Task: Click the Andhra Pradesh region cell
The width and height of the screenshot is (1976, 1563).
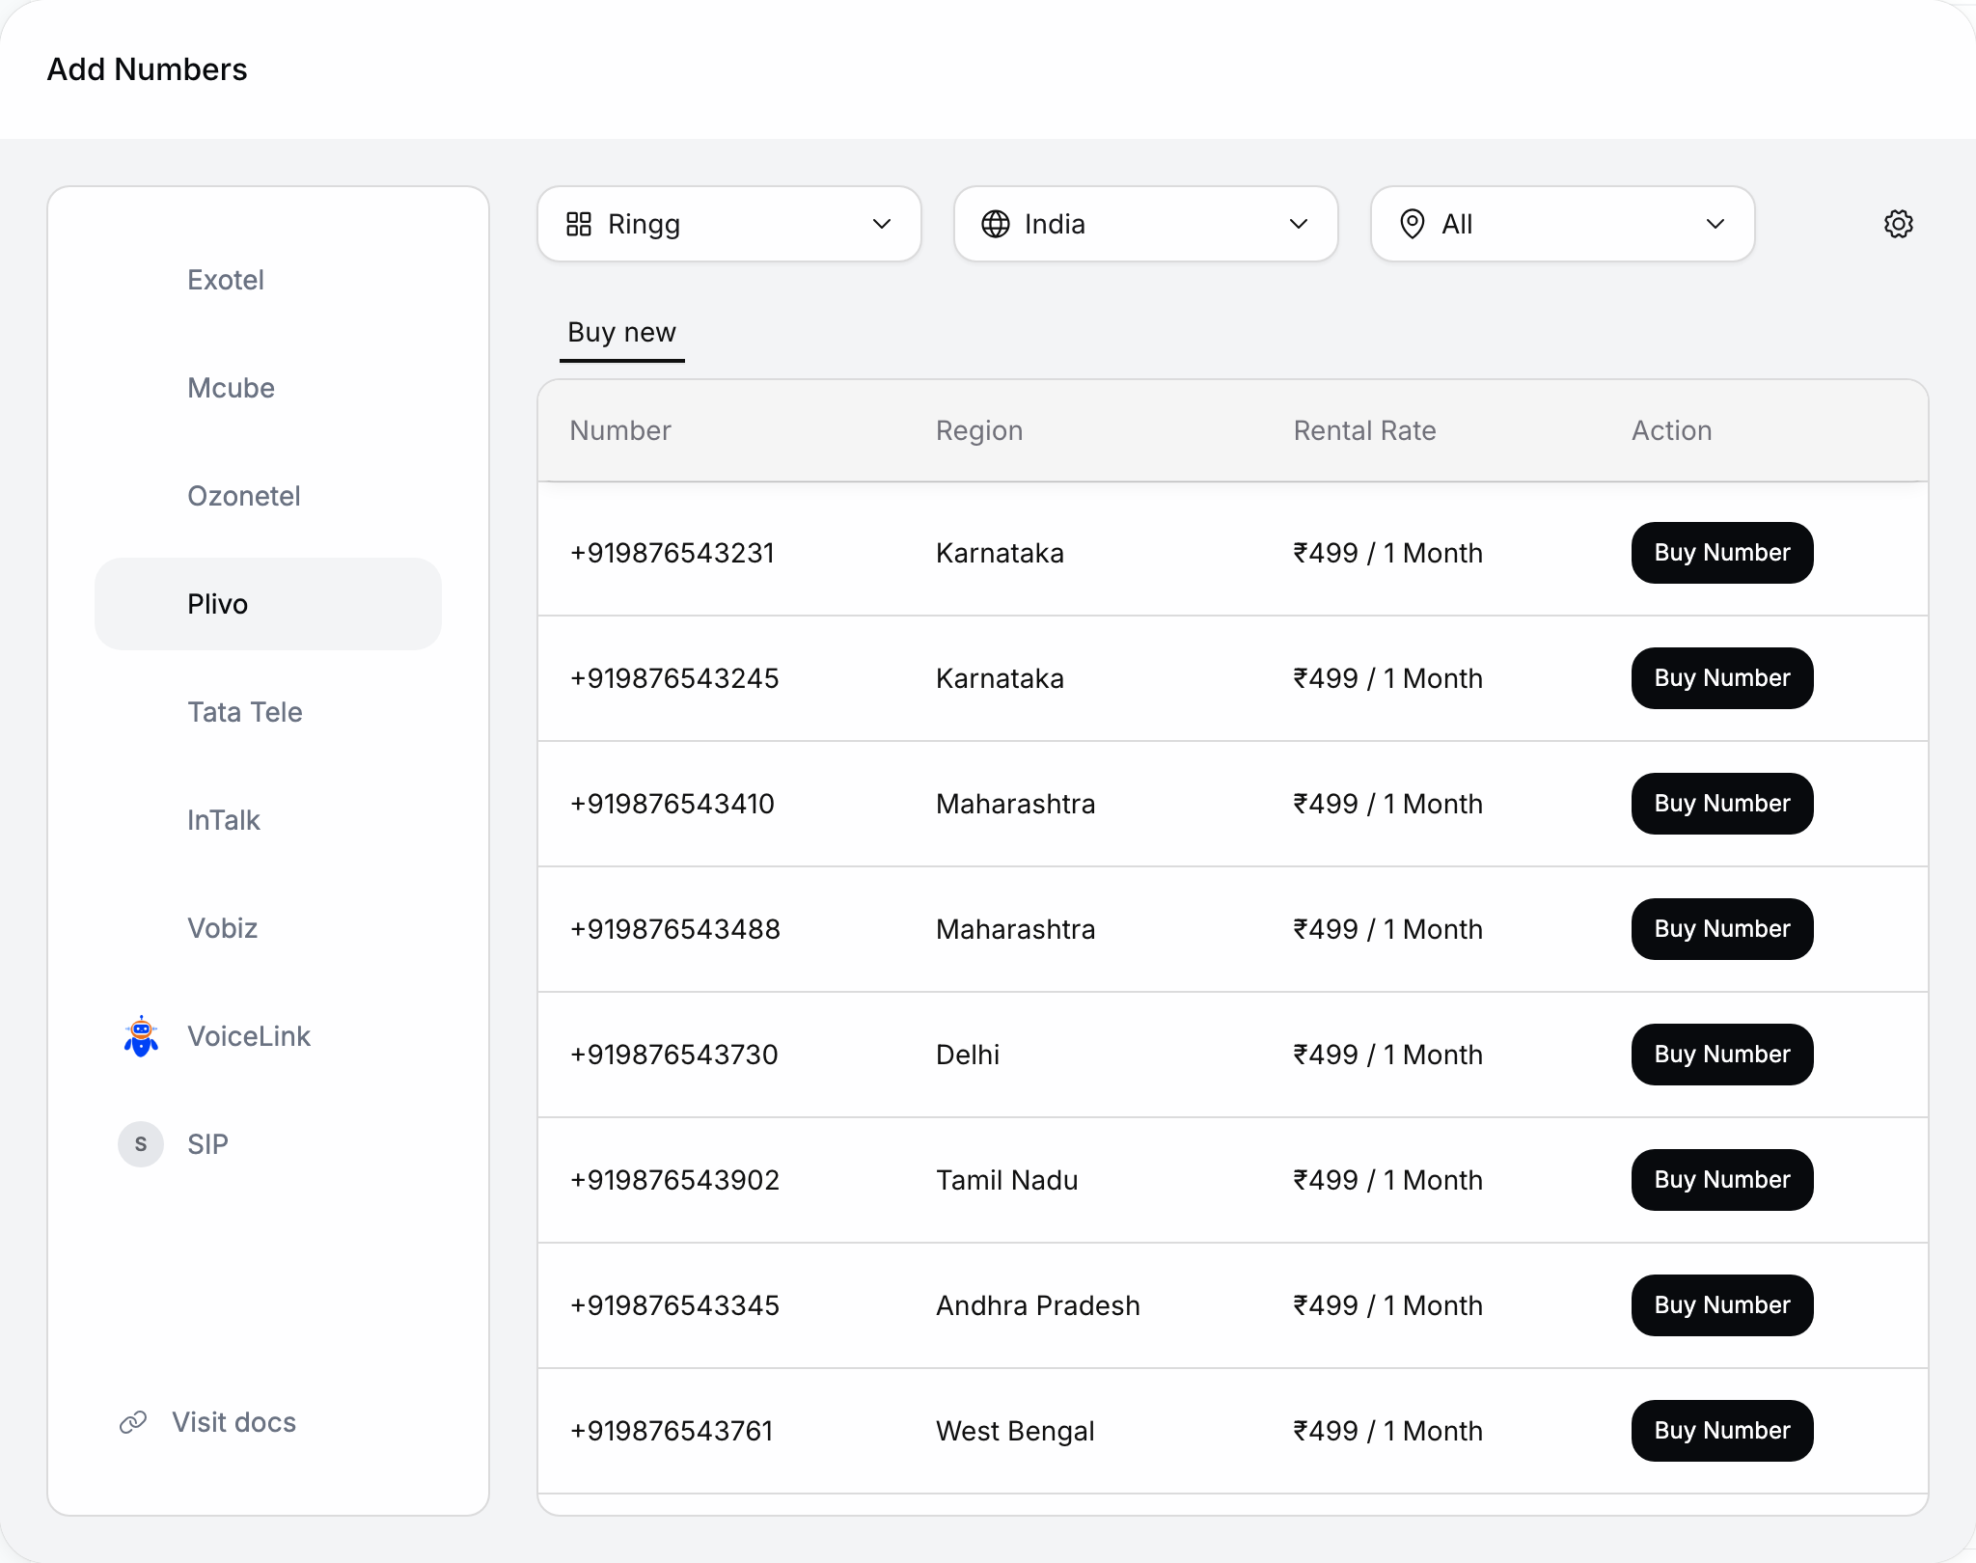Action: coord(1038,1305)
